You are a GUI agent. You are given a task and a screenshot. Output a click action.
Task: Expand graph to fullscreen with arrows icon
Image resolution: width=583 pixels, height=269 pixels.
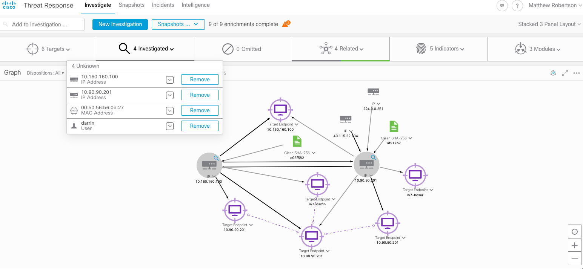click(x=565, y=73)
